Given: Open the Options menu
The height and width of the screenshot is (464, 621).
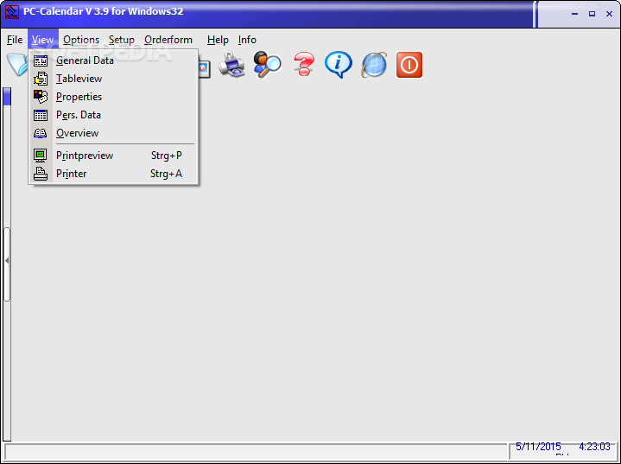Looking at the screenshot, I should tap(81, 40).
